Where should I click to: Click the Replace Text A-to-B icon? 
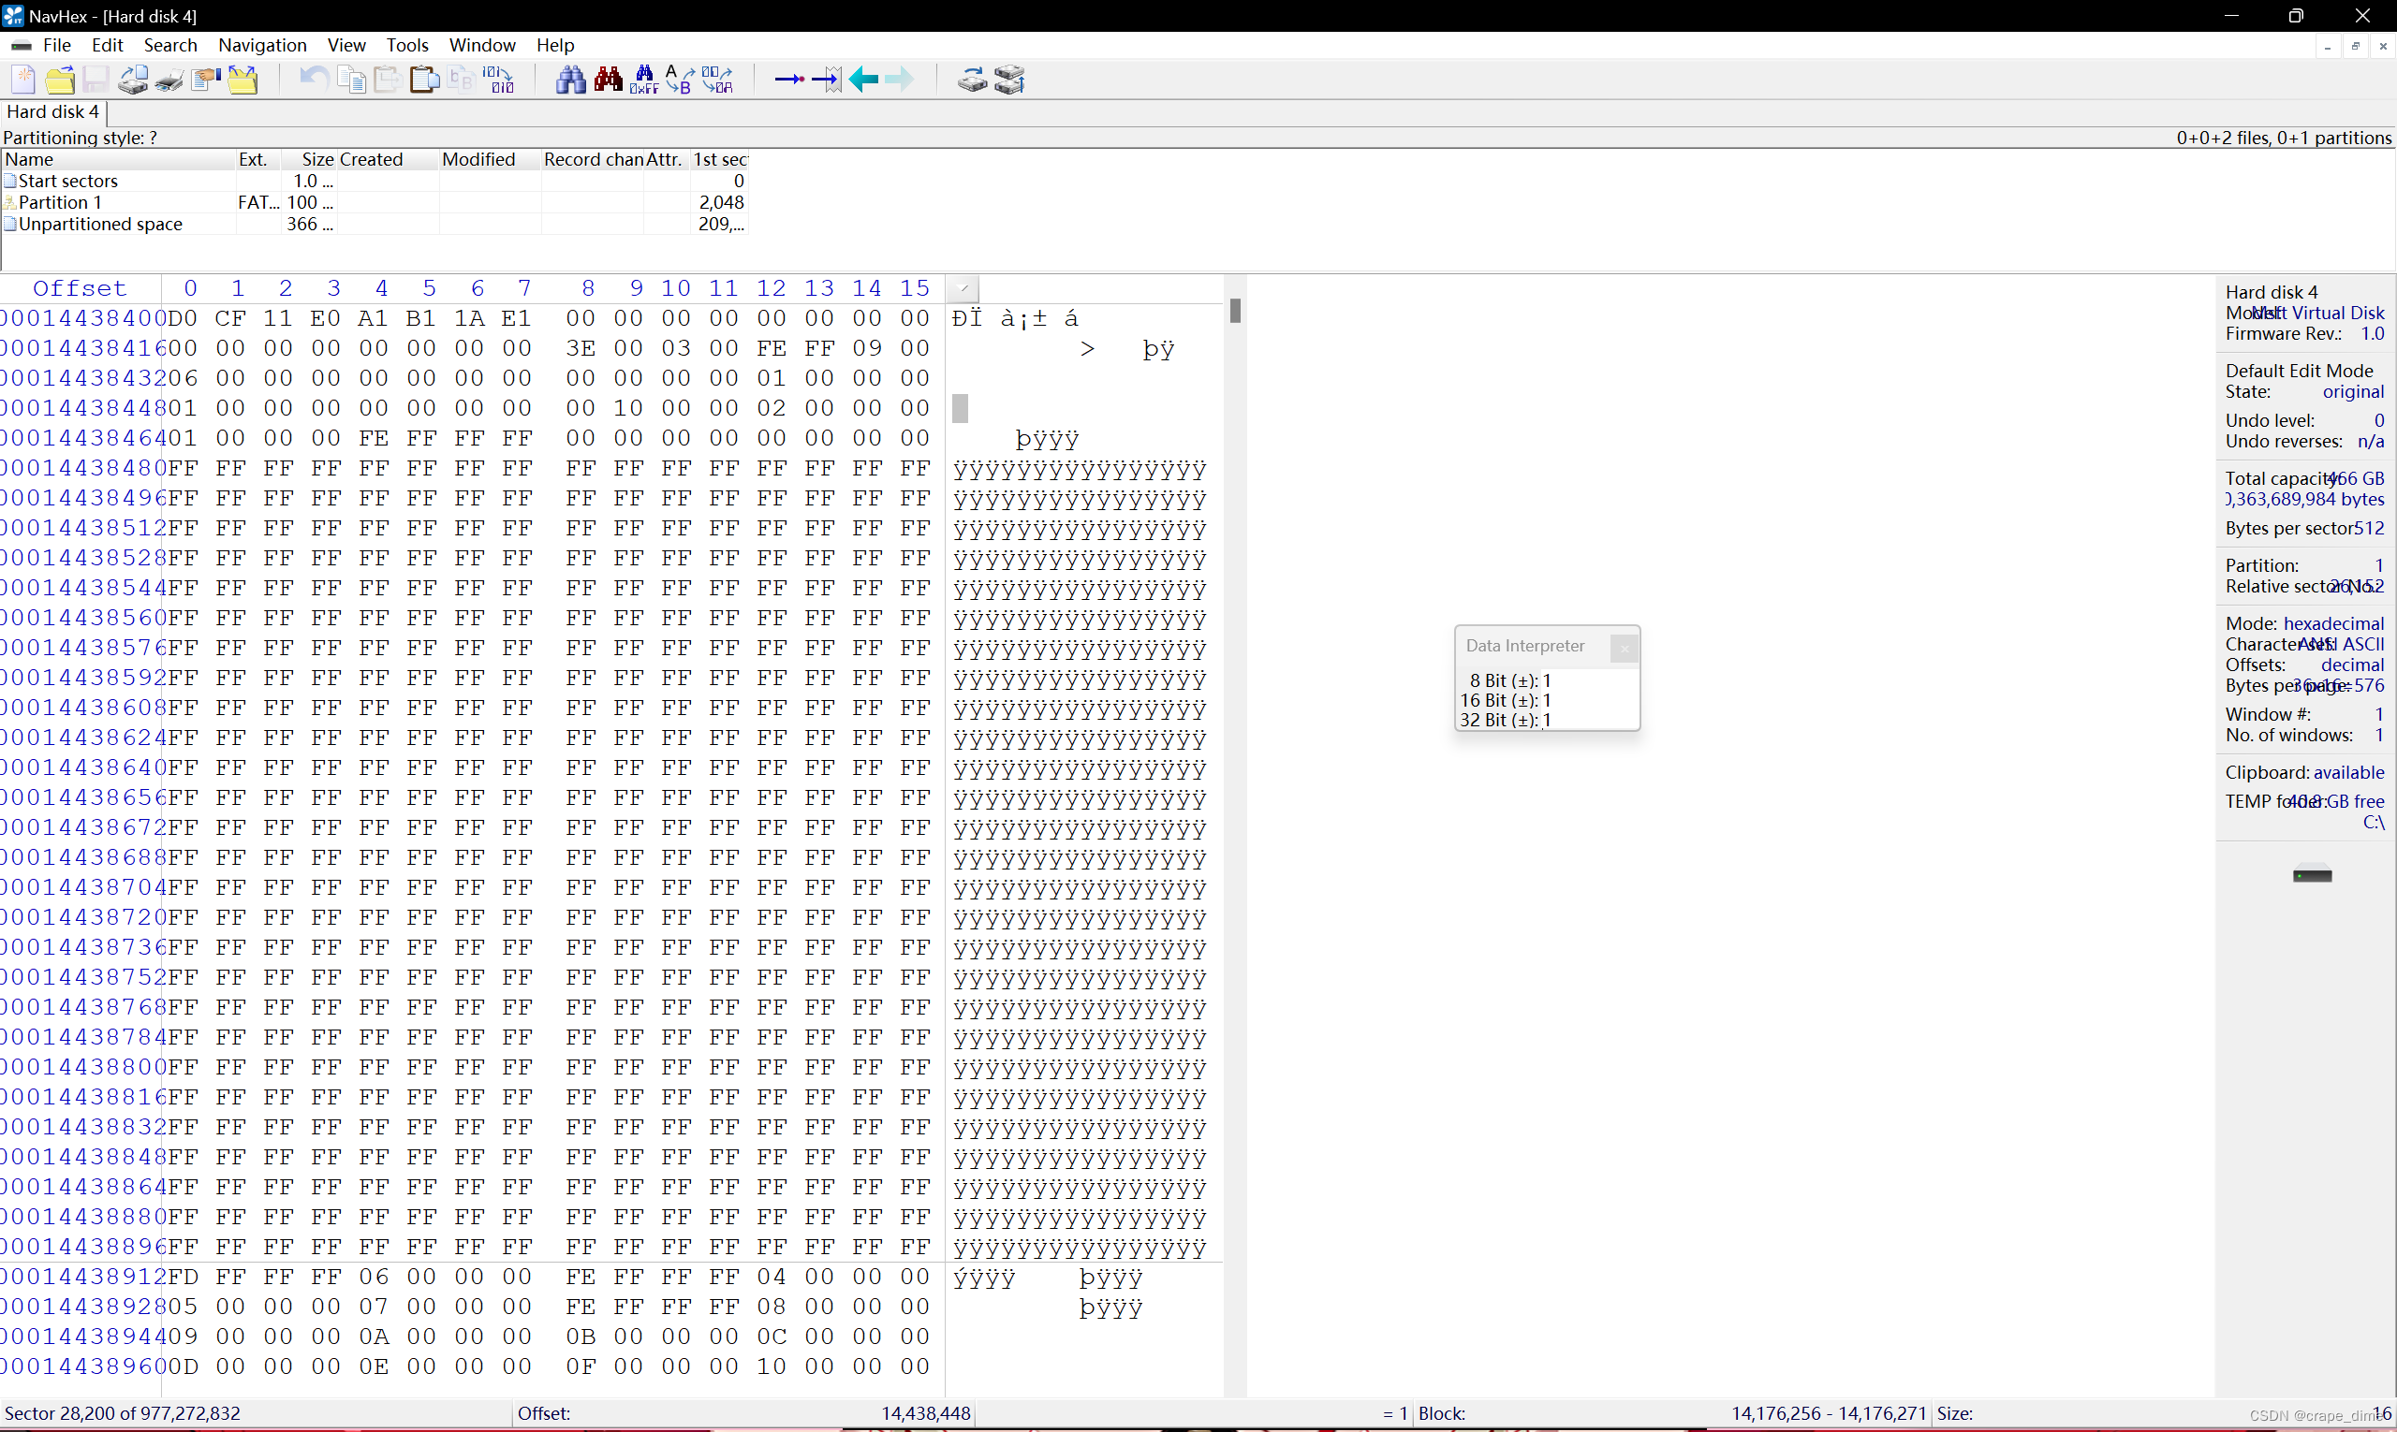(680, 80)
